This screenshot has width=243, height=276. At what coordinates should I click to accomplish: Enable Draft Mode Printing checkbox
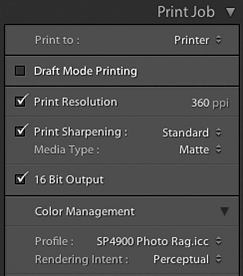point(20,71)
